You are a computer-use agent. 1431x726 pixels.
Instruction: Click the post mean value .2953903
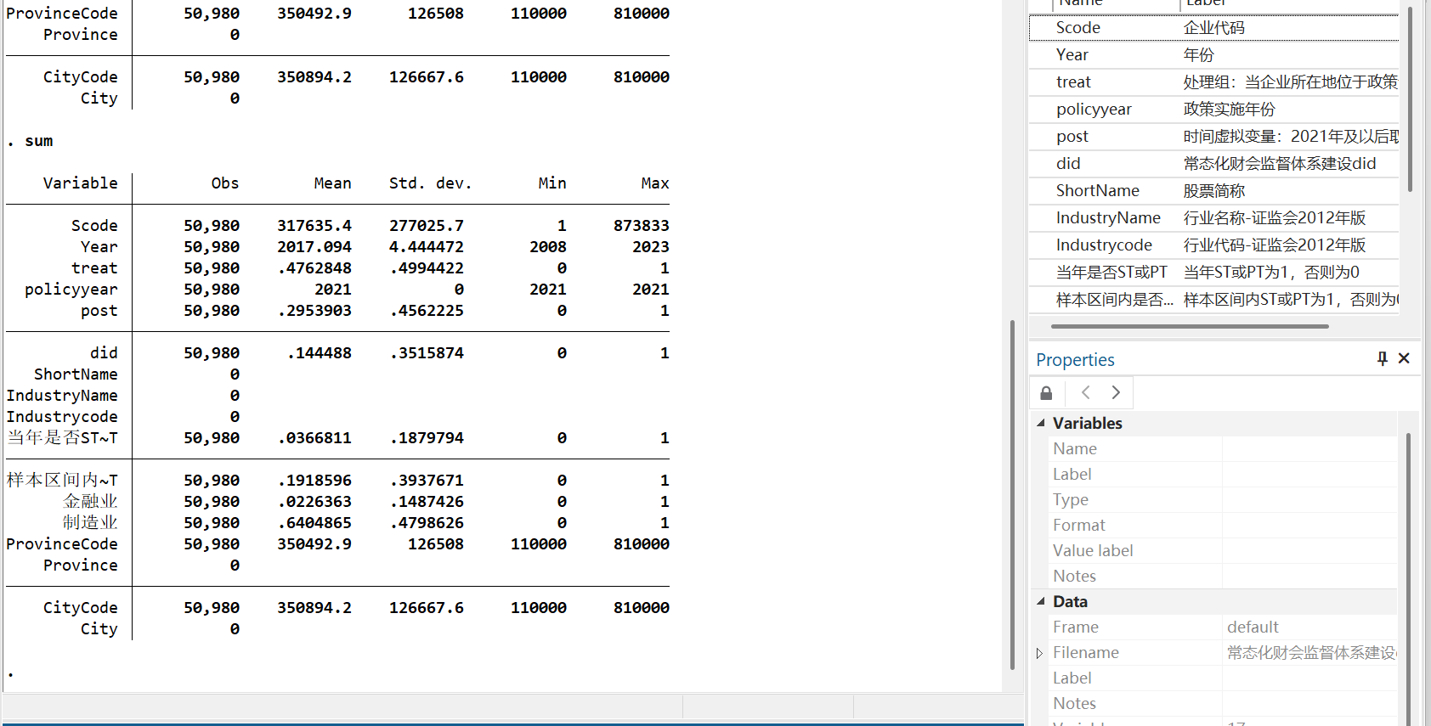[314, 311]
